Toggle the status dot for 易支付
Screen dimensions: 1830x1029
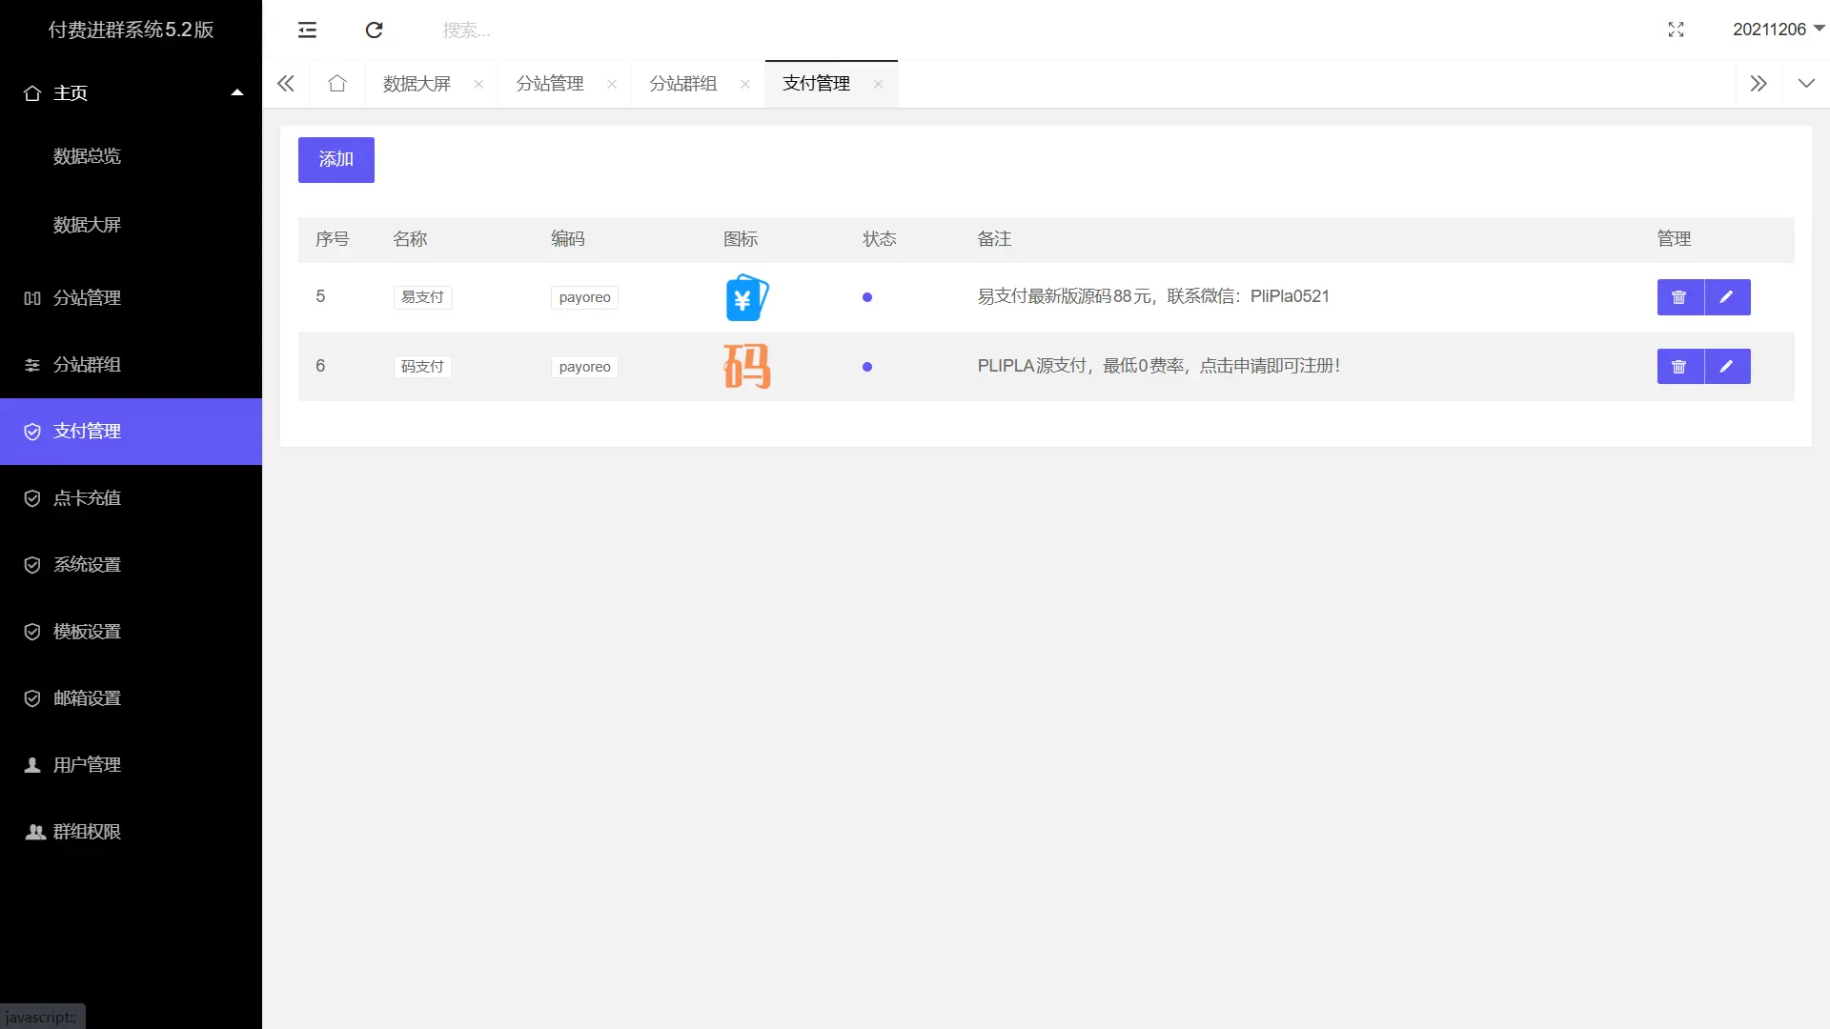point(867,296)
